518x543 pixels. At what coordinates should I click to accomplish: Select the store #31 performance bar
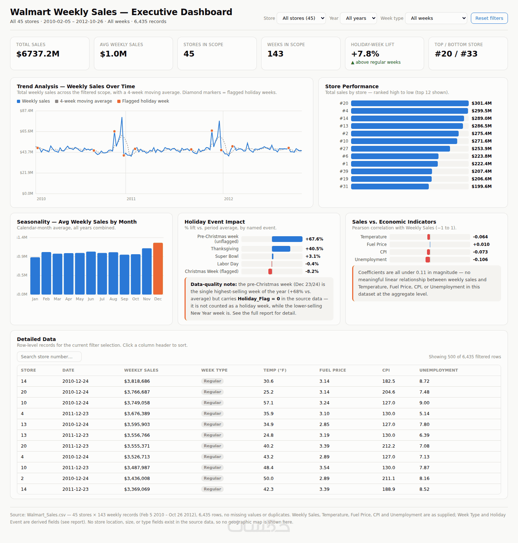[x=390, y=187]
